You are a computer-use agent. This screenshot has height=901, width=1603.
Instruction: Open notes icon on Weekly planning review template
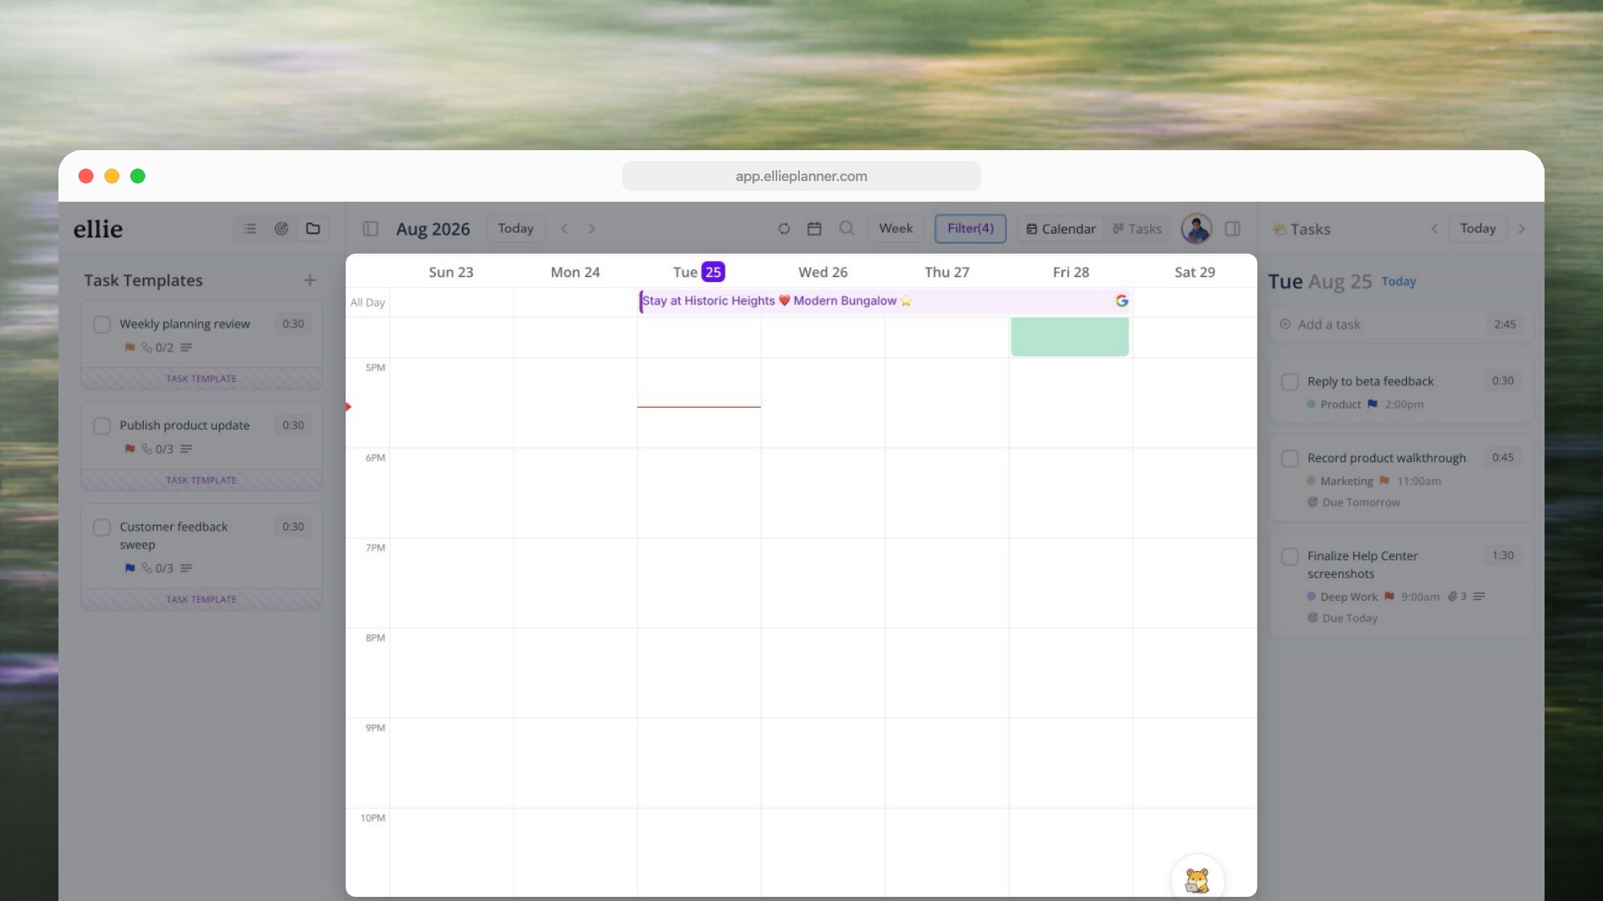pyautogui.click(x=186, y=347)
